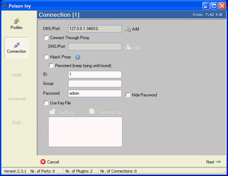The height and width of the screenshot is (176, 228).
Task: Switch to the Advanced sidebar tab
Action: 16,93
